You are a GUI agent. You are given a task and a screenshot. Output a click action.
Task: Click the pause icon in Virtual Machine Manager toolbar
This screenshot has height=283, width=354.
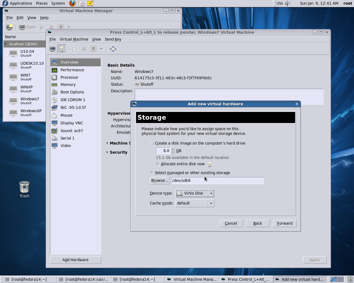[51, 27]
